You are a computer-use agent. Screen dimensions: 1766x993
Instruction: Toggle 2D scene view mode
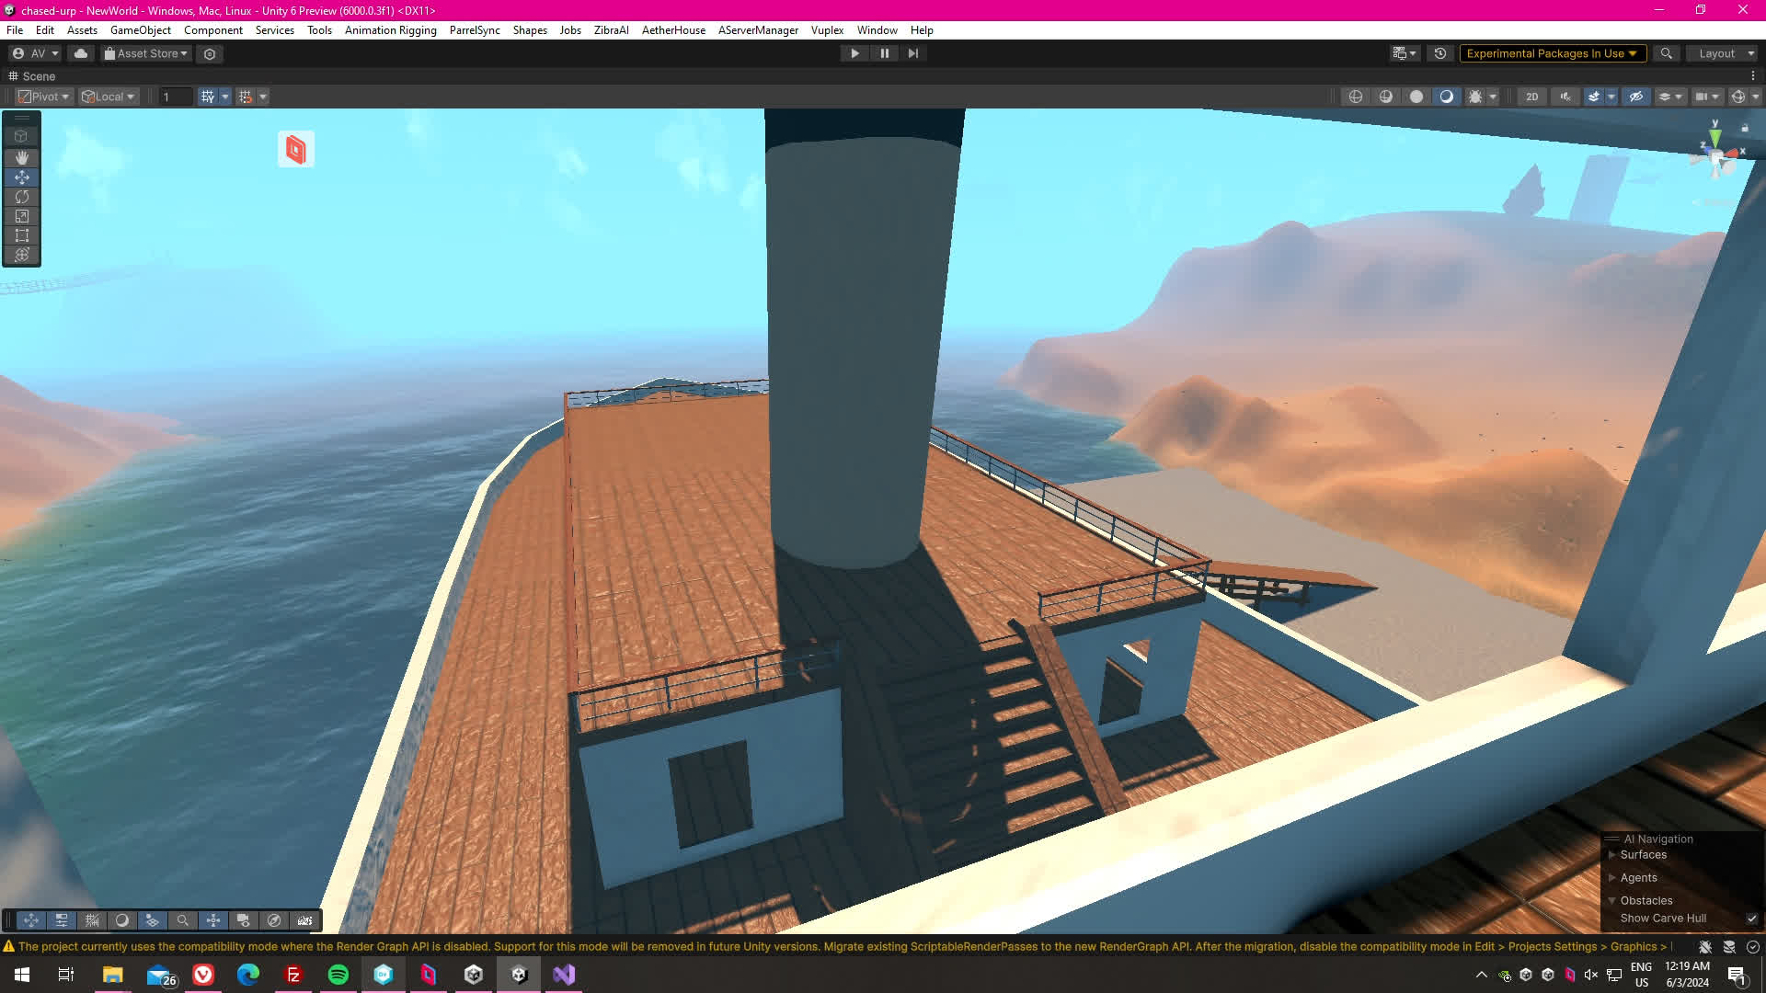1531,97
